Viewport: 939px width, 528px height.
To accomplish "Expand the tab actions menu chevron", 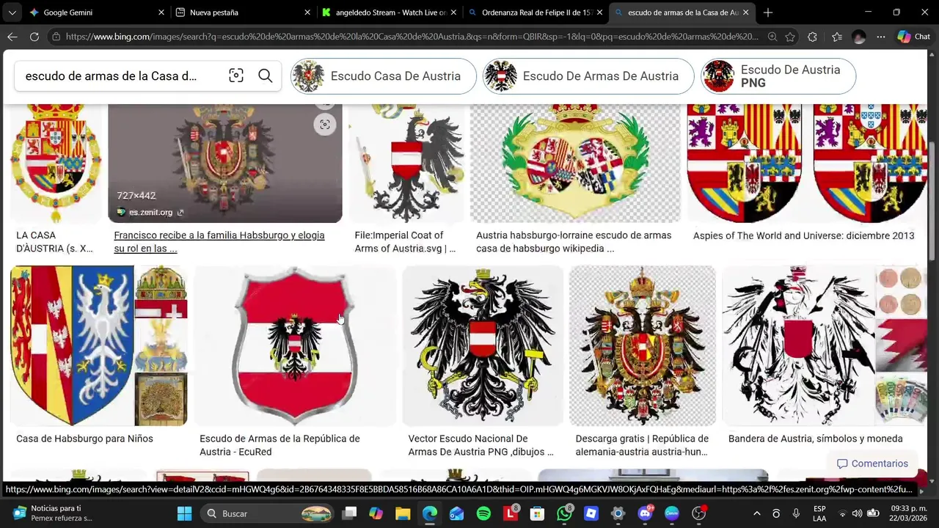I will (12, 12).
